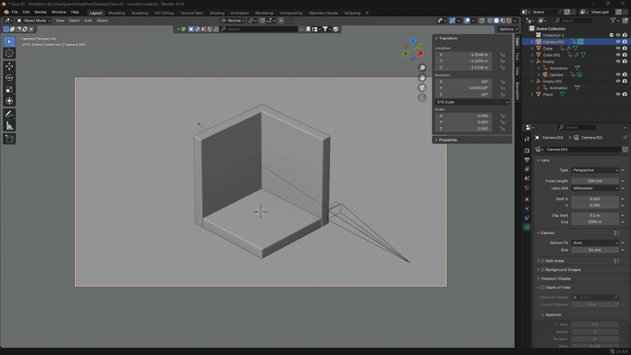Enable the Safe Areas checkbox
631x355 pixels.
pyautogui.click(x=543, y=261)
